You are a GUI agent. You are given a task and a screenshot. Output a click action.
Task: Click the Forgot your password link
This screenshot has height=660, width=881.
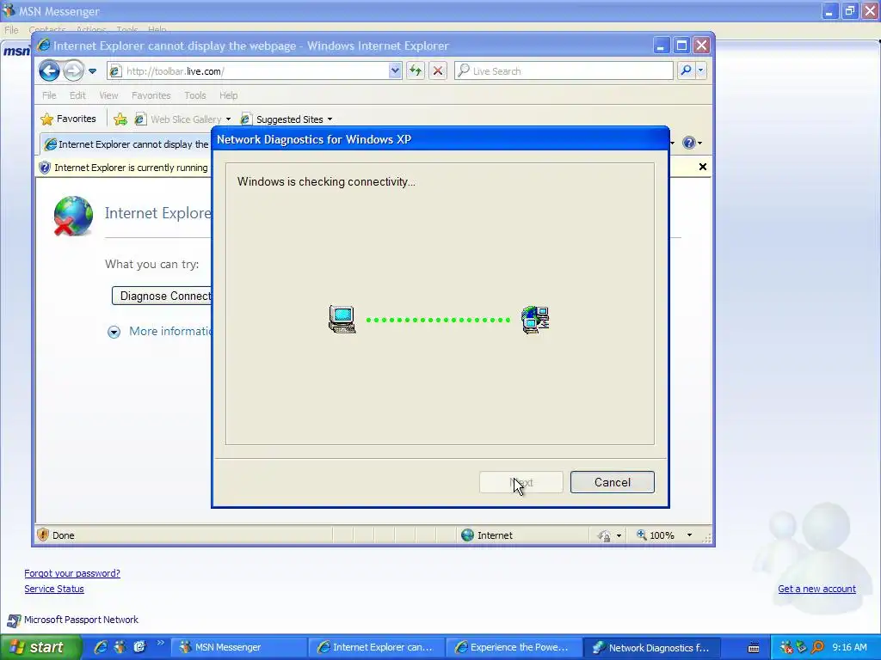coord(72,573)
